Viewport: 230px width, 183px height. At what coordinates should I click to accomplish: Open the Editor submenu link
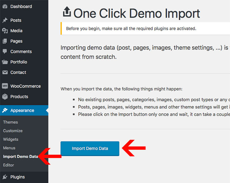9,165
